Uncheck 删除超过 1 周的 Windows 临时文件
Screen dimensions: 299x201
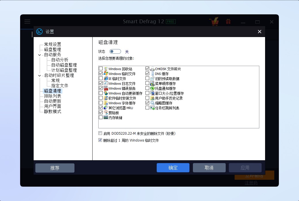click(100, 140)
